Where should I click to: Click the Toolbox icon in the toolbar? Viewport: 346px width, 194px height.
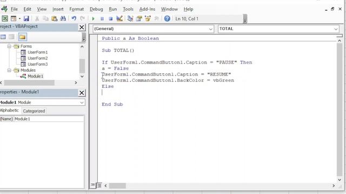coord(156,19)
